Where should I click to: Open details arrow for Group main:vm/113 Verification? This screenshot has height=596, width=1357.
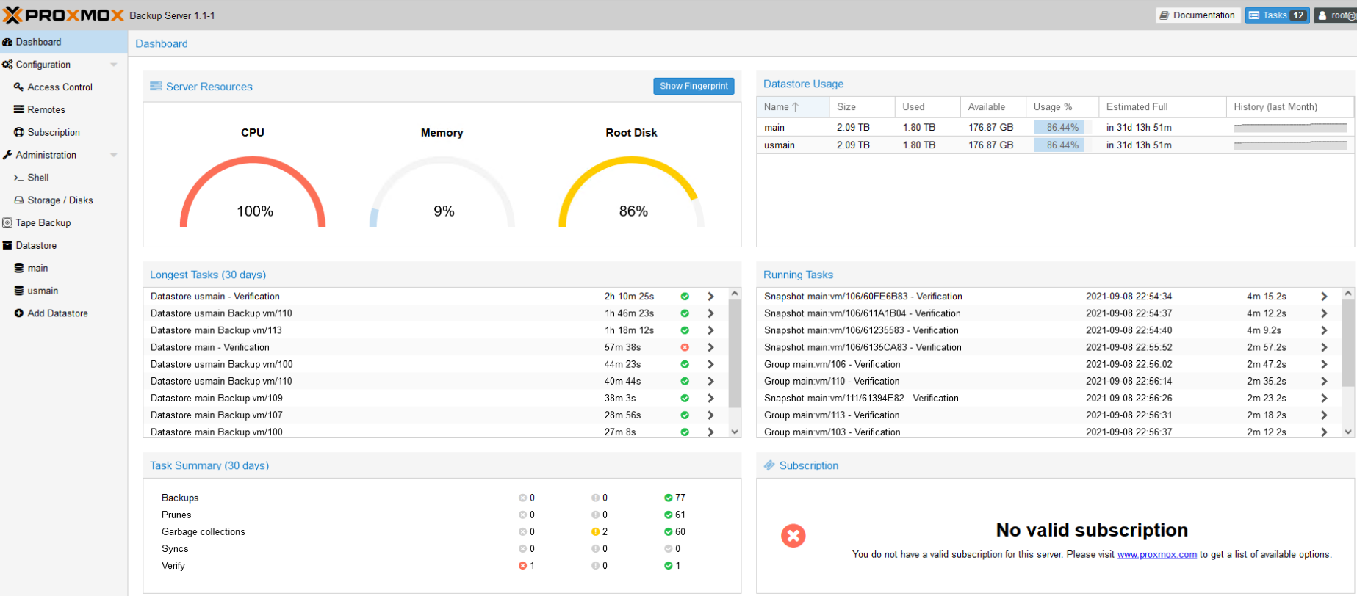(x=1324, y=415)
